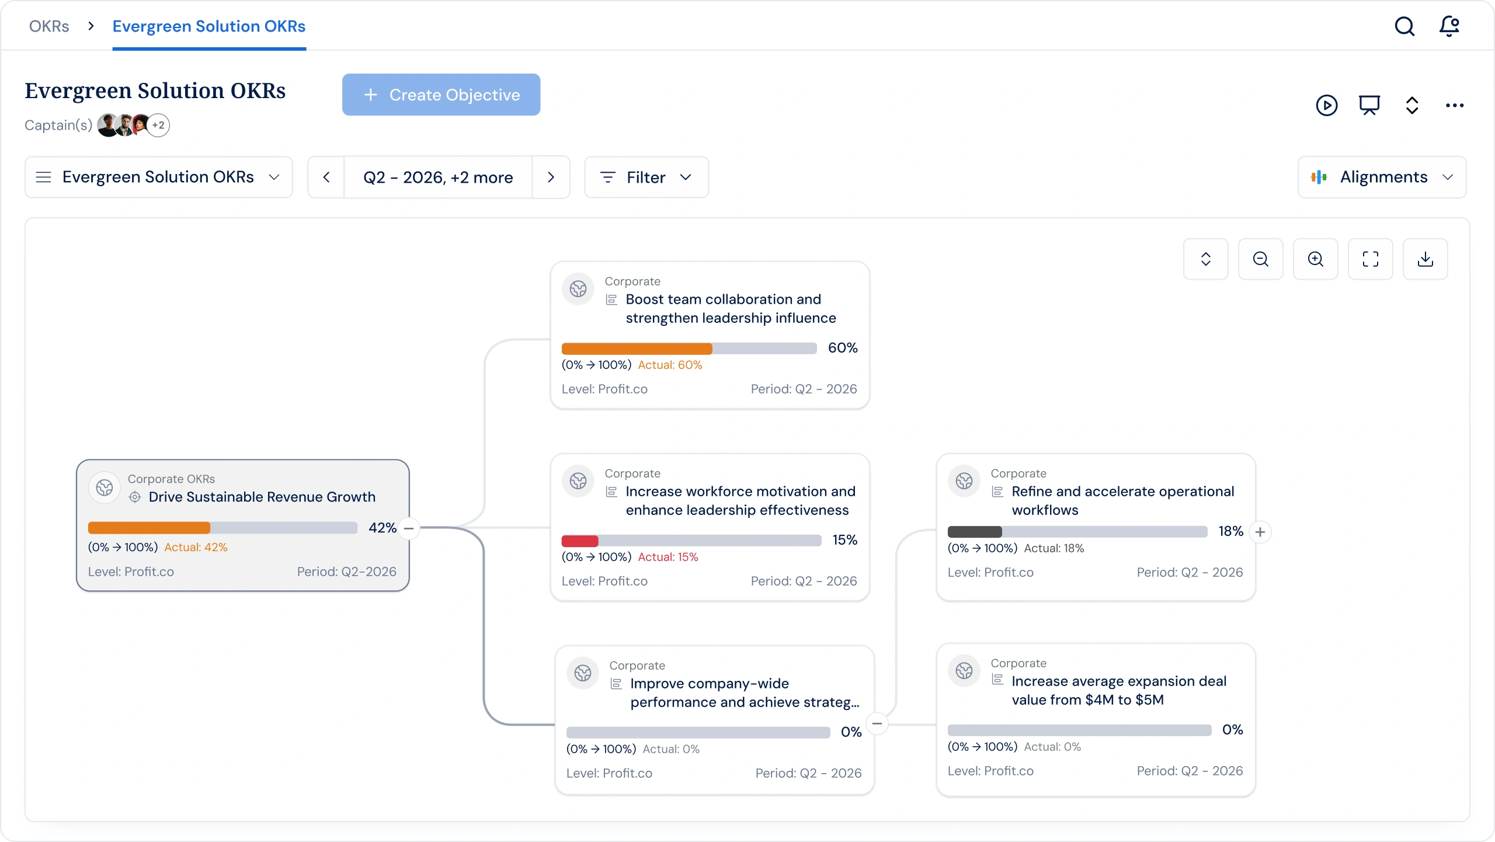Viewport: 1495px width, 842px height.
Task: Open Increase average expansion deal value title
Action: [x=1119, y=690]
